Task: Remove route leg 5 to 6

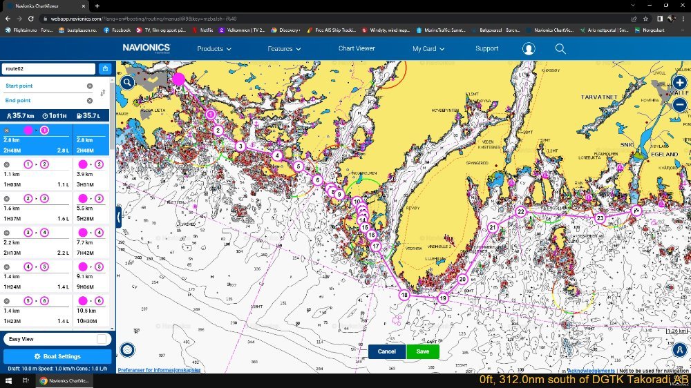Action: pyautogui.click(x=7, y=301)
